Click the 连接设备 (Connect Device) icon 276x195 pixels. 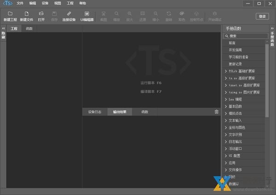click(x=69, y=14)
